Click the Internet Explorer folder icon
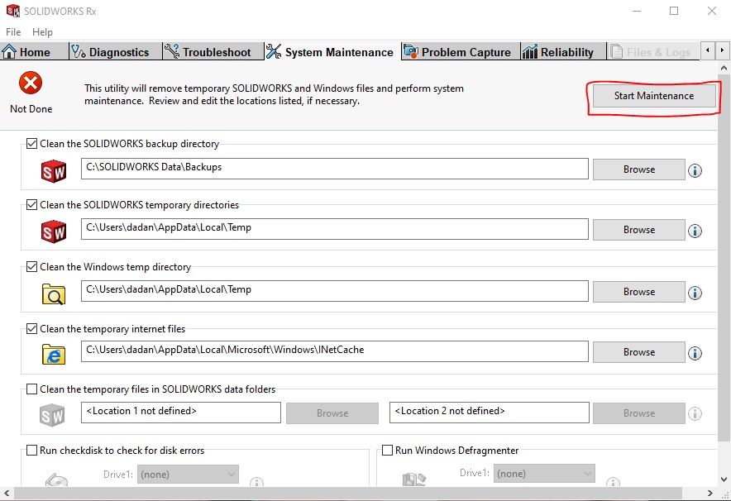The width and height of the screenshot is (731, 501). point(54,354)
